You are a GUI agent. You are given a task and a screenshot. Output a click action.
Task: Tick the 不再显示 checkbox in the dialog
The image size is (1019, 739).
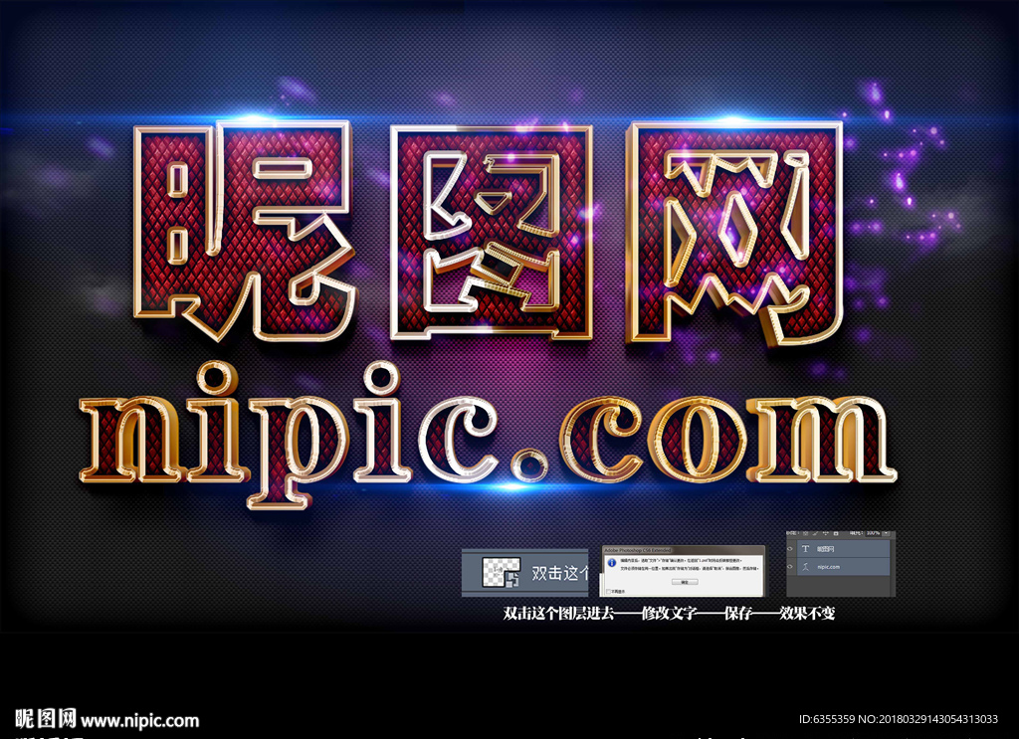(x=608, y=592)
